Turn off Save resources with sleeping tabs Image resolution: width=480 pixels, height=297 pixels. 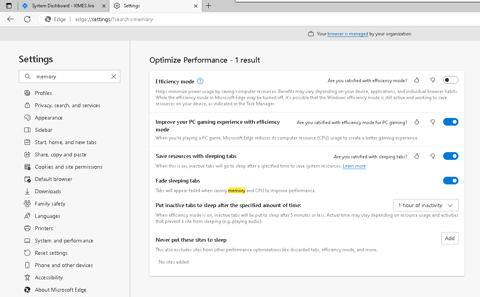click(451, 156)
